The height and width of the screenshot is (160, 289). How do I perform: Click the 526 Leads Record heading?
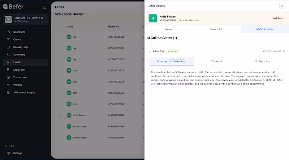click(x=70, y=14)
